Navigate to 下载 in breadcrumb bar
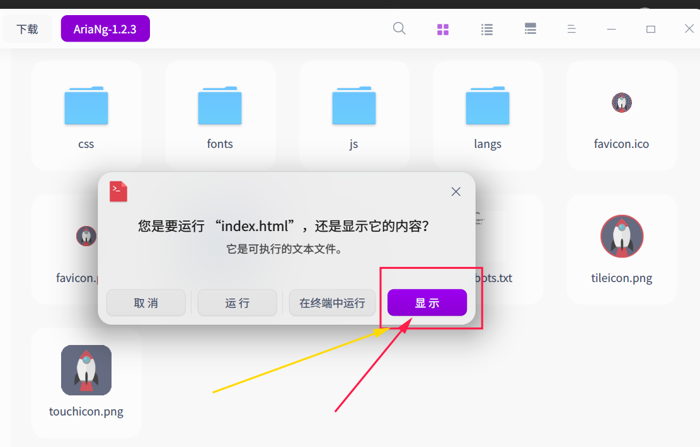 (26, 28)
